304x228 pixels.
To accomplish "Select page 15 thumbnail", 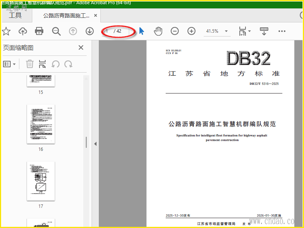I will coord(41,81).
